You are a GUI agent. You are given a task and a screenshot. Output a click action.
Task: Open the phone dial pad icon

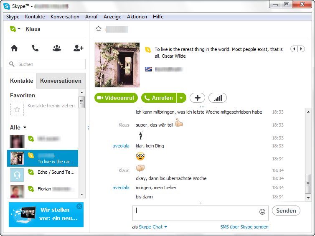click(35, 48)
